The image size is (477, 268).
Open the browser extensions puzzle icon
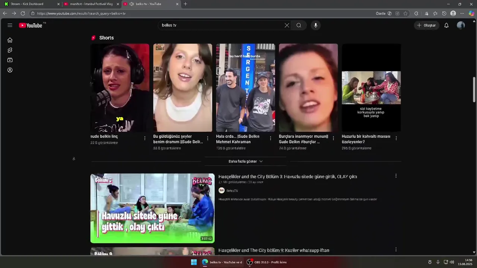click(x=416, y=13)
